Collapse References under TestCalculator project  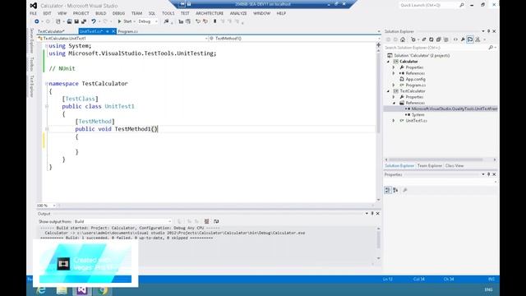point(394,103)
